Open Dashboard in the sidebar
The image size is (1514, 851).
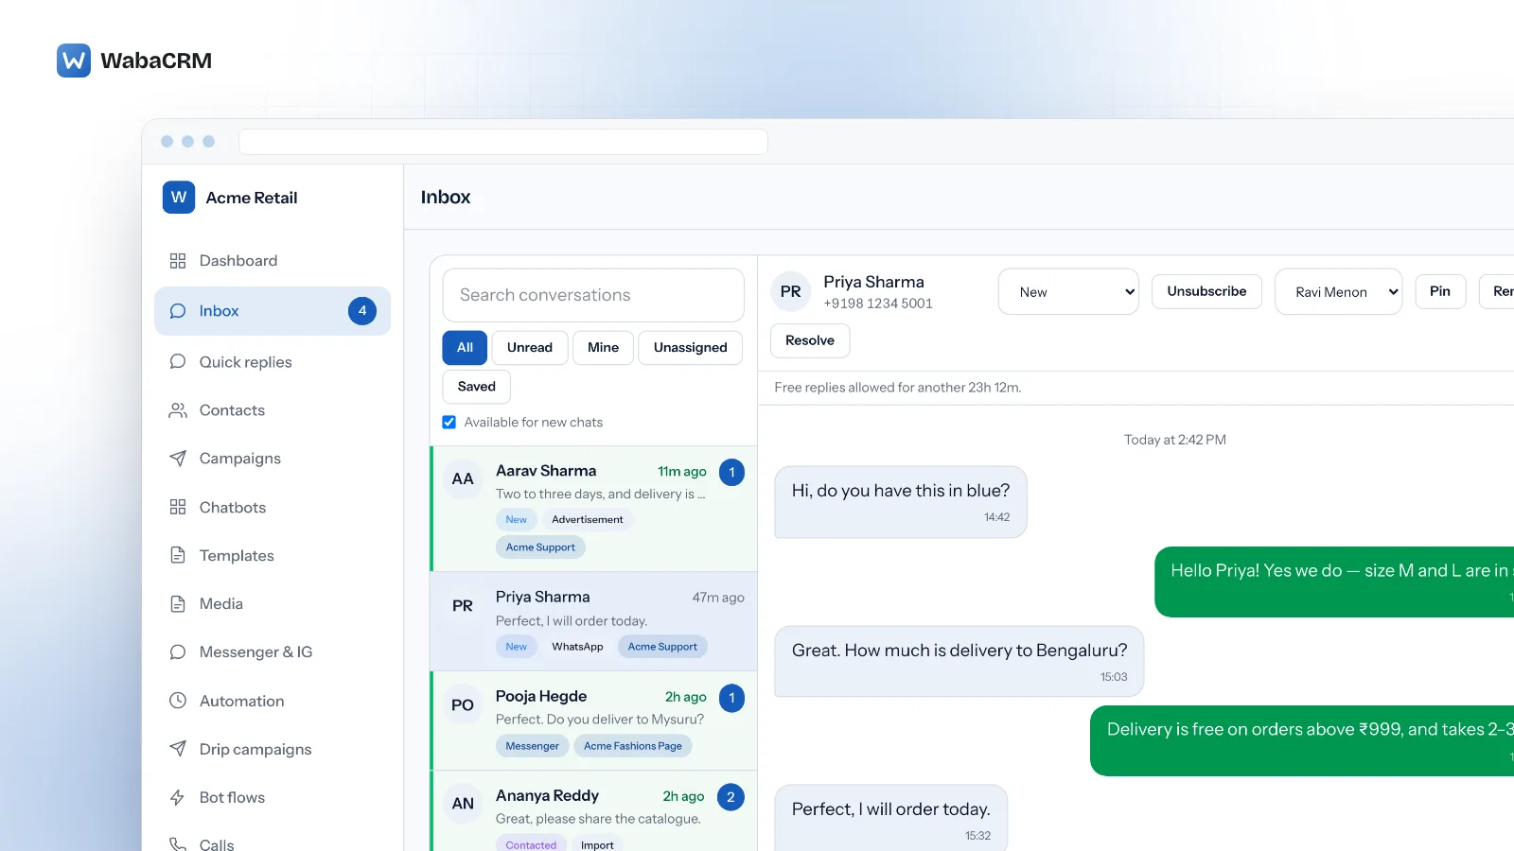273,261
